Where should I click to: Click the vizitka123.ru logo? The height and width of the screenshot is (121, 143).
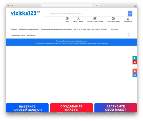(25, 13)
